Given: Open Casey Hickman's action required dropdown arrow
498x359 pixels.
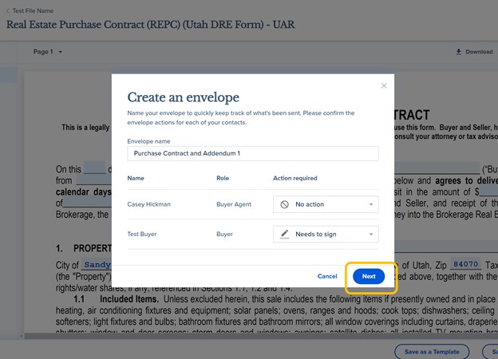Looking at the screenshot, I should pyautogui.click(x=371, y=204).
